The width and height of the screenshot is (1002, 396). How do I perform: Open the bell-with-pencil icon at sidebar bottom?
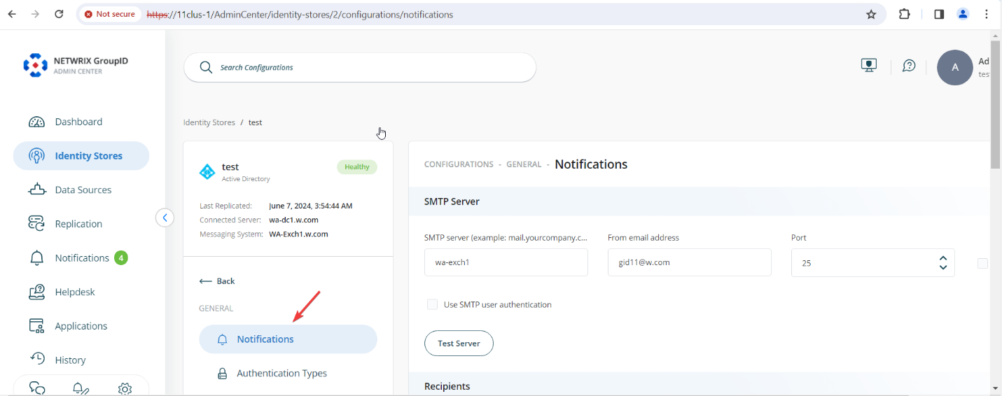[81, 388]
